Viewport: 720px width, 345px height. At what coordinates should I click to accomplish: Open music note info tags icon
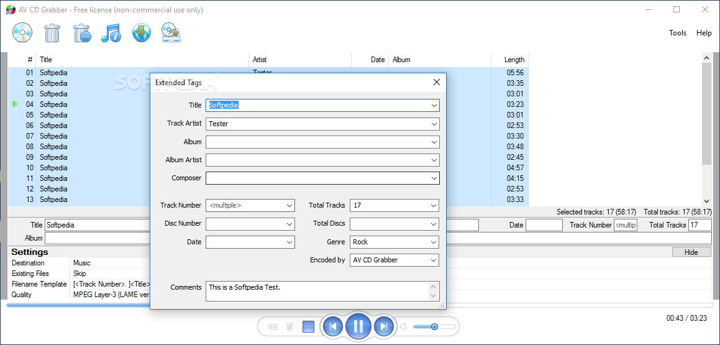click(111, 33)
